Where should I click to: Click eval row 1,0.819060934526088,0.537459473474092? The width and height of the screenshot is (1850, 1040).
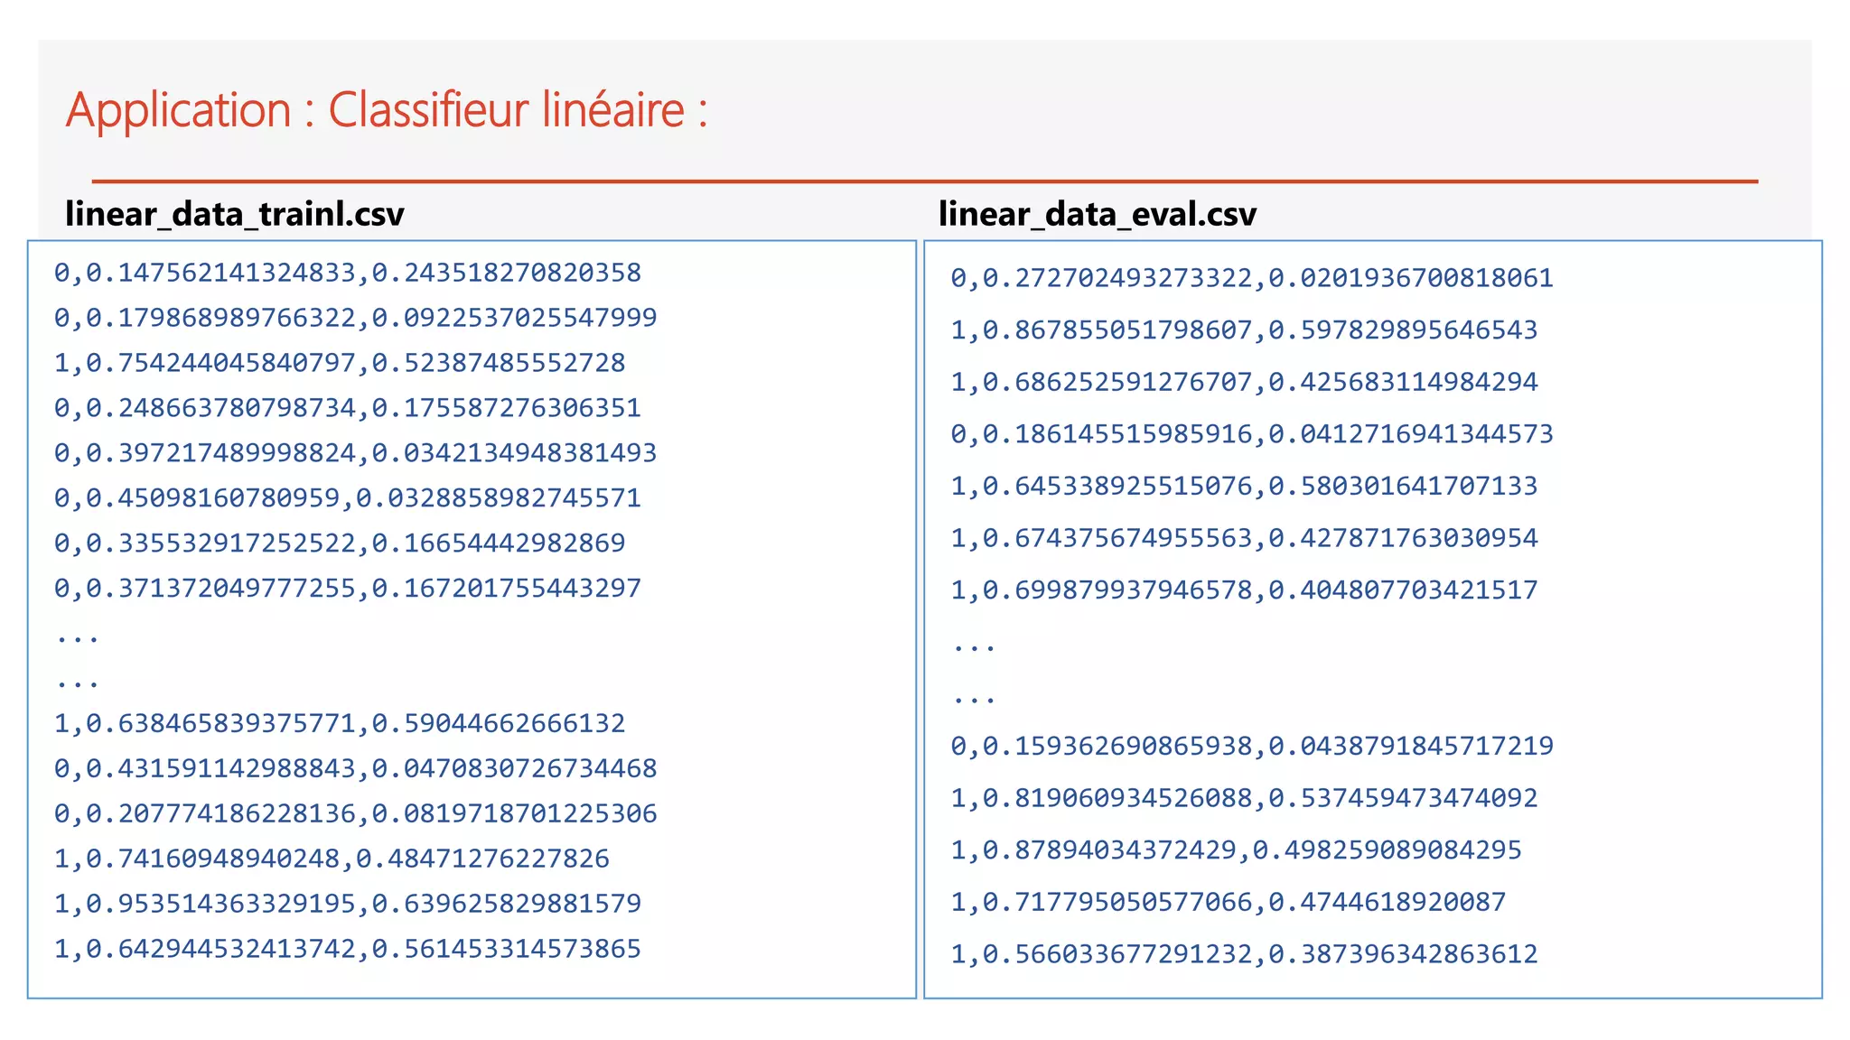coord(1244,798)
